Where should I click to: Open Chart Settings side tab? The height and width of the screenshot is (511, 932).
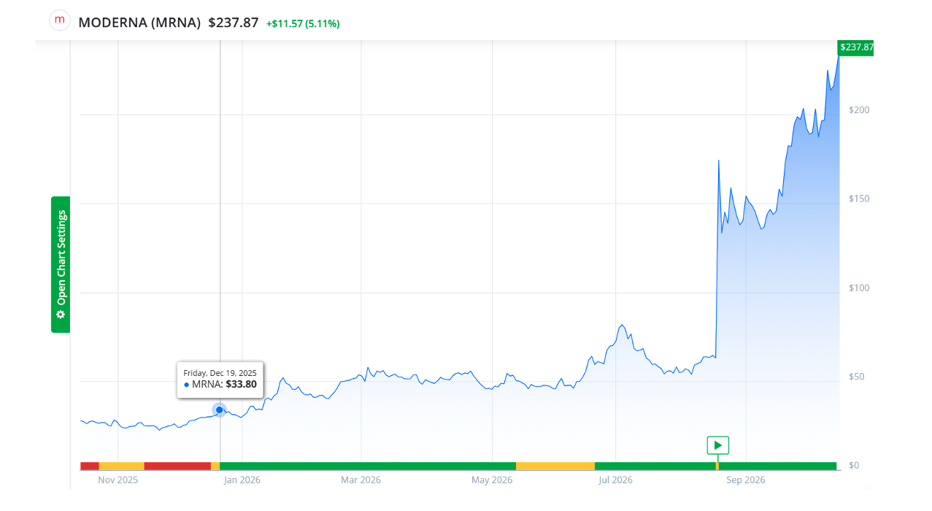click(61, 264)
